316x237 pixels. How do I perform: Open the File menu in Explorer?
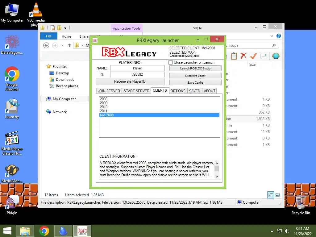[x=49, y=36]
